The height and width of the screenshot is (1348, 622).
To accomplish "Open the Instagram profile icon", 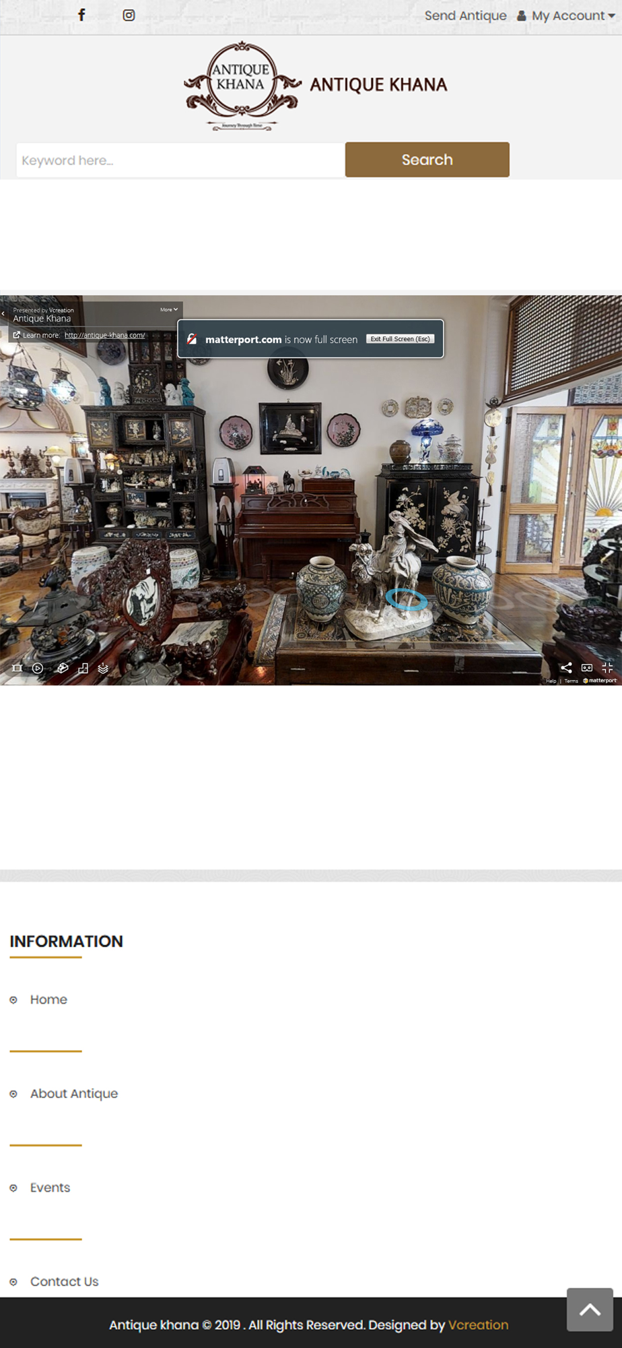I will click(x=129, y=15).
